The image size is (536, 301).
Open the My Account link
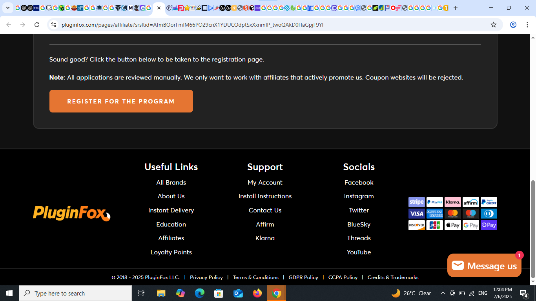pyautogui.click(x=265, y=183)
